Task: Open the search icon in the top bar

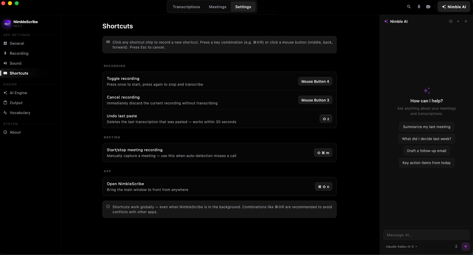Action: click(409, 7)
